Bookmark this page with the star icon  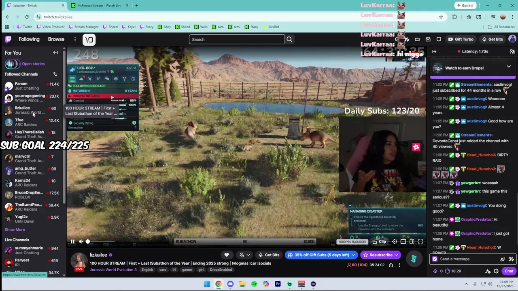pos(441,17)
